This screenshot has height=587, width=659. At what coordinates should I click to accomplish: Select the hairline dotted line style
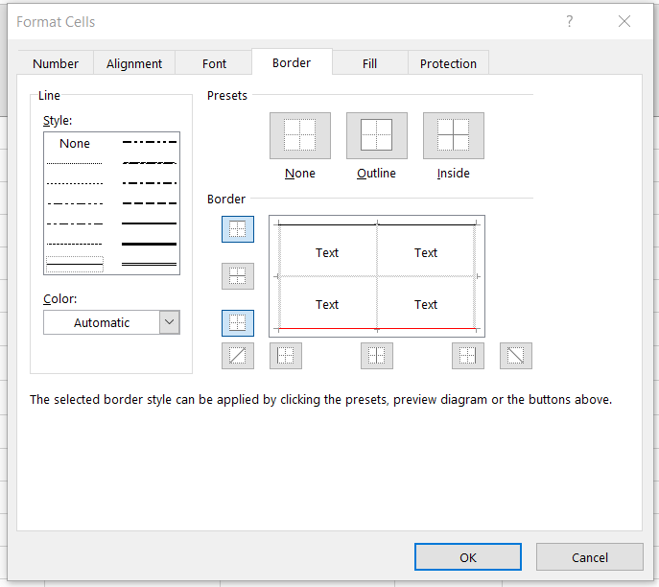click(x=75, y=163)
